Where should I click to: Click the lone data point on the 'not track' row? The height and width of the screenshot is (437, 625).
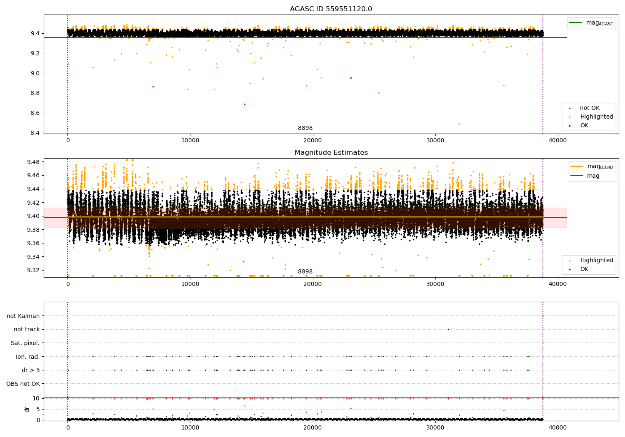[448, 329]
